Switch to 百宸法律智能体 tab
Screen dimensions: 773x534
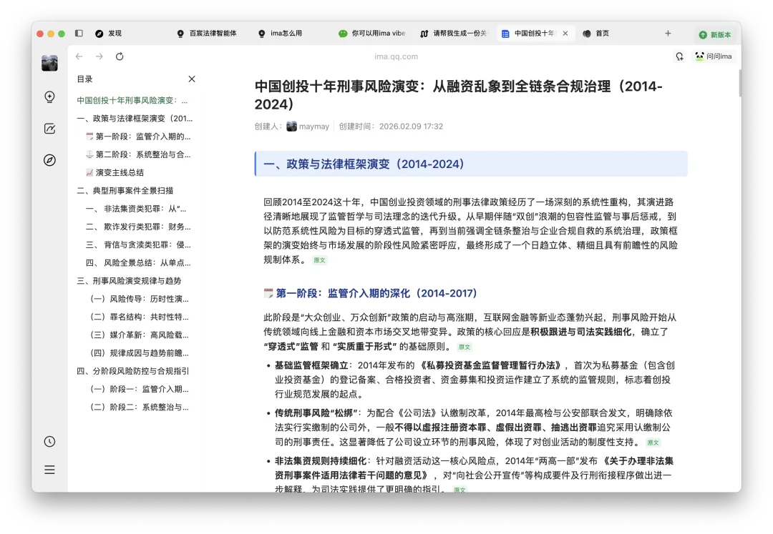[207, 34]
